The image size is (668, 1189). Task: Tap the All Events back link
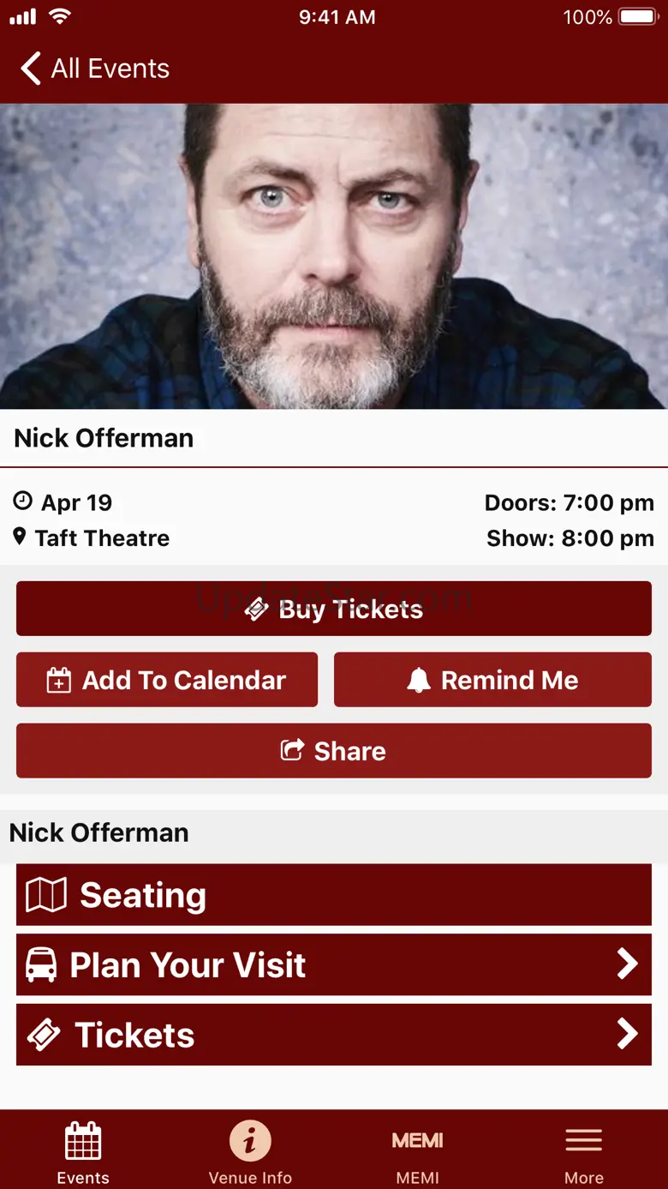(x=110, y=69)
